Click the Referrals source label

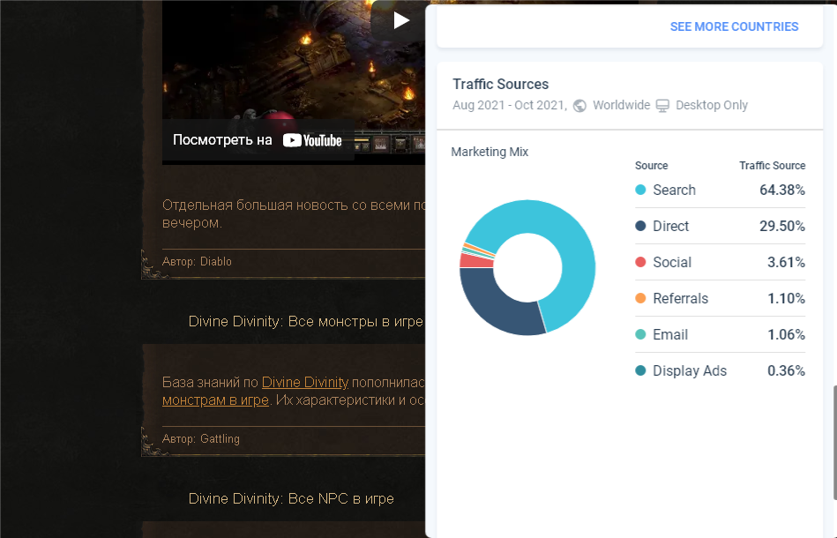click(x=681, y=298)
